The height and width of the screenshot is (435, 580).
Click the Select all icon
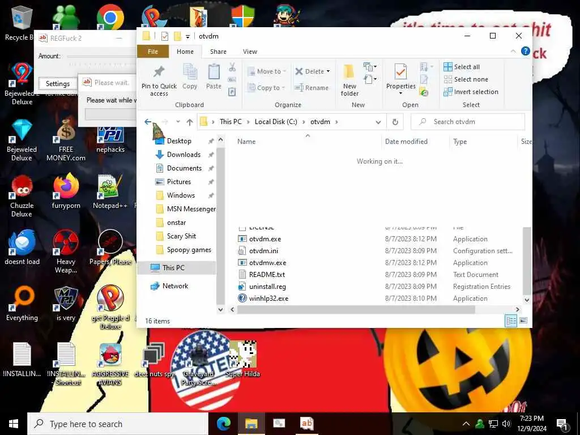tap(447, 67)
